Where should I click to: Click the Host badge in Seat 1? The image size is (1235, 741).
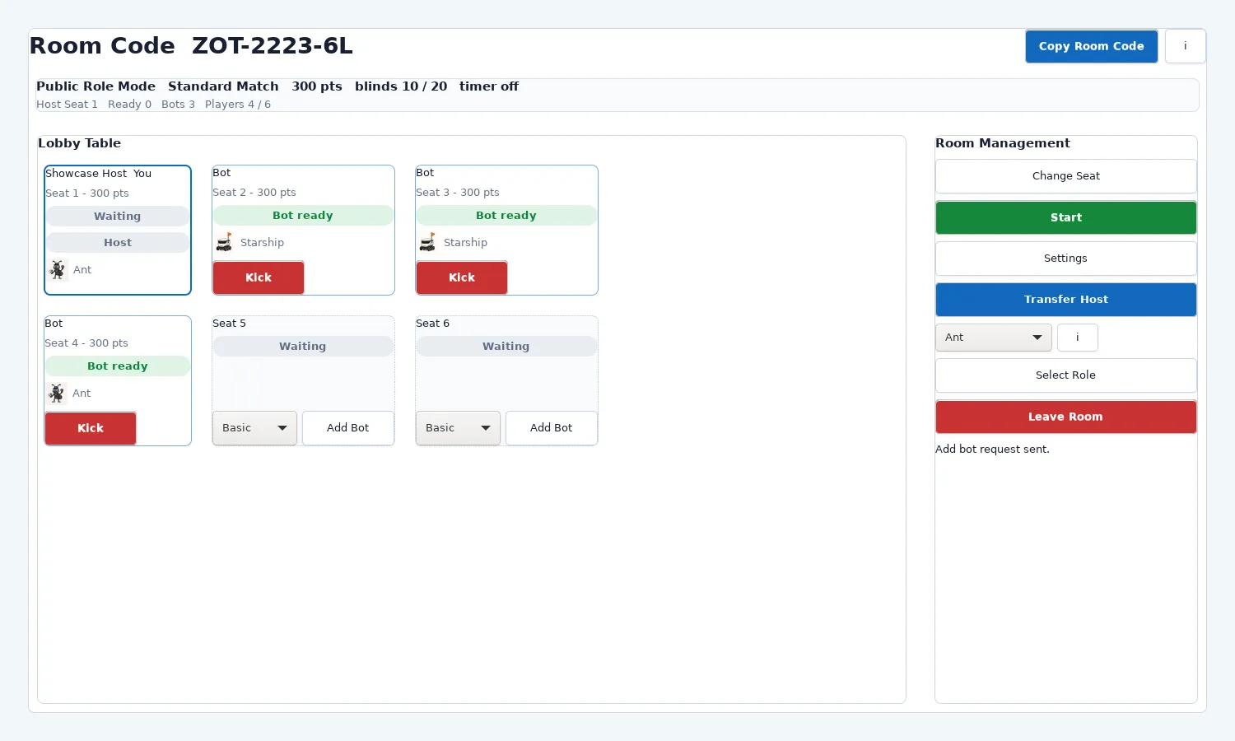pos(118,243)
